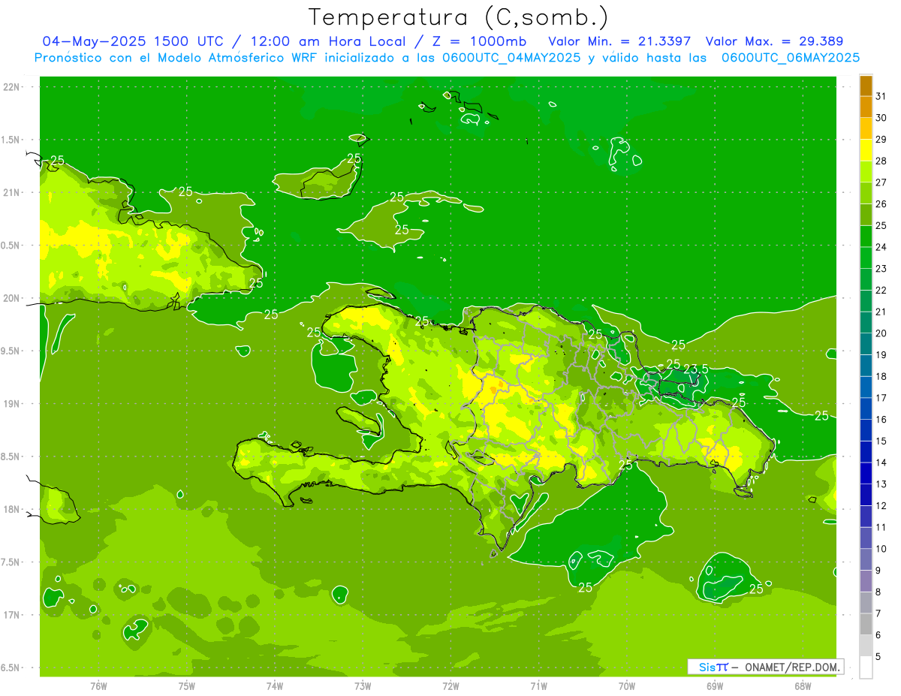Click the gray swatch between 6 and 7
The image size is (901, 696).
click(x=866, y=624)
